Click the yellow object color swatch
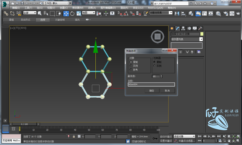 202,34
